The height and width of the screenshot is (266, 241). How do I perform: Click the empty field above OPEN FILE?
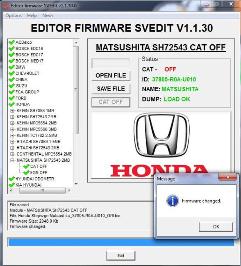pyautogui.click(x=111, y=63)
